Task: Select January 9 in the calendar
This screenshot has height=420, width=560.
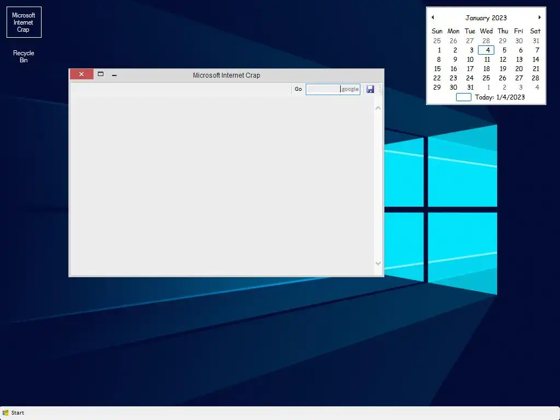Action: click(x=455, y=59)
